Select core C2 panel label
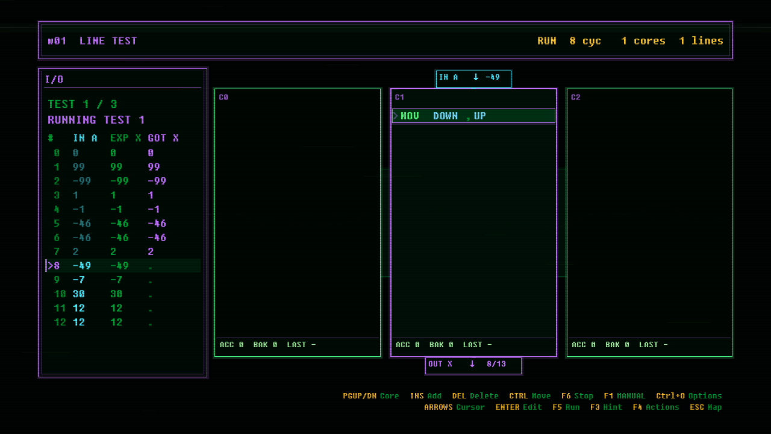This screenshot has width=771, height=434. pyautogui.click(x=575, y=97)
